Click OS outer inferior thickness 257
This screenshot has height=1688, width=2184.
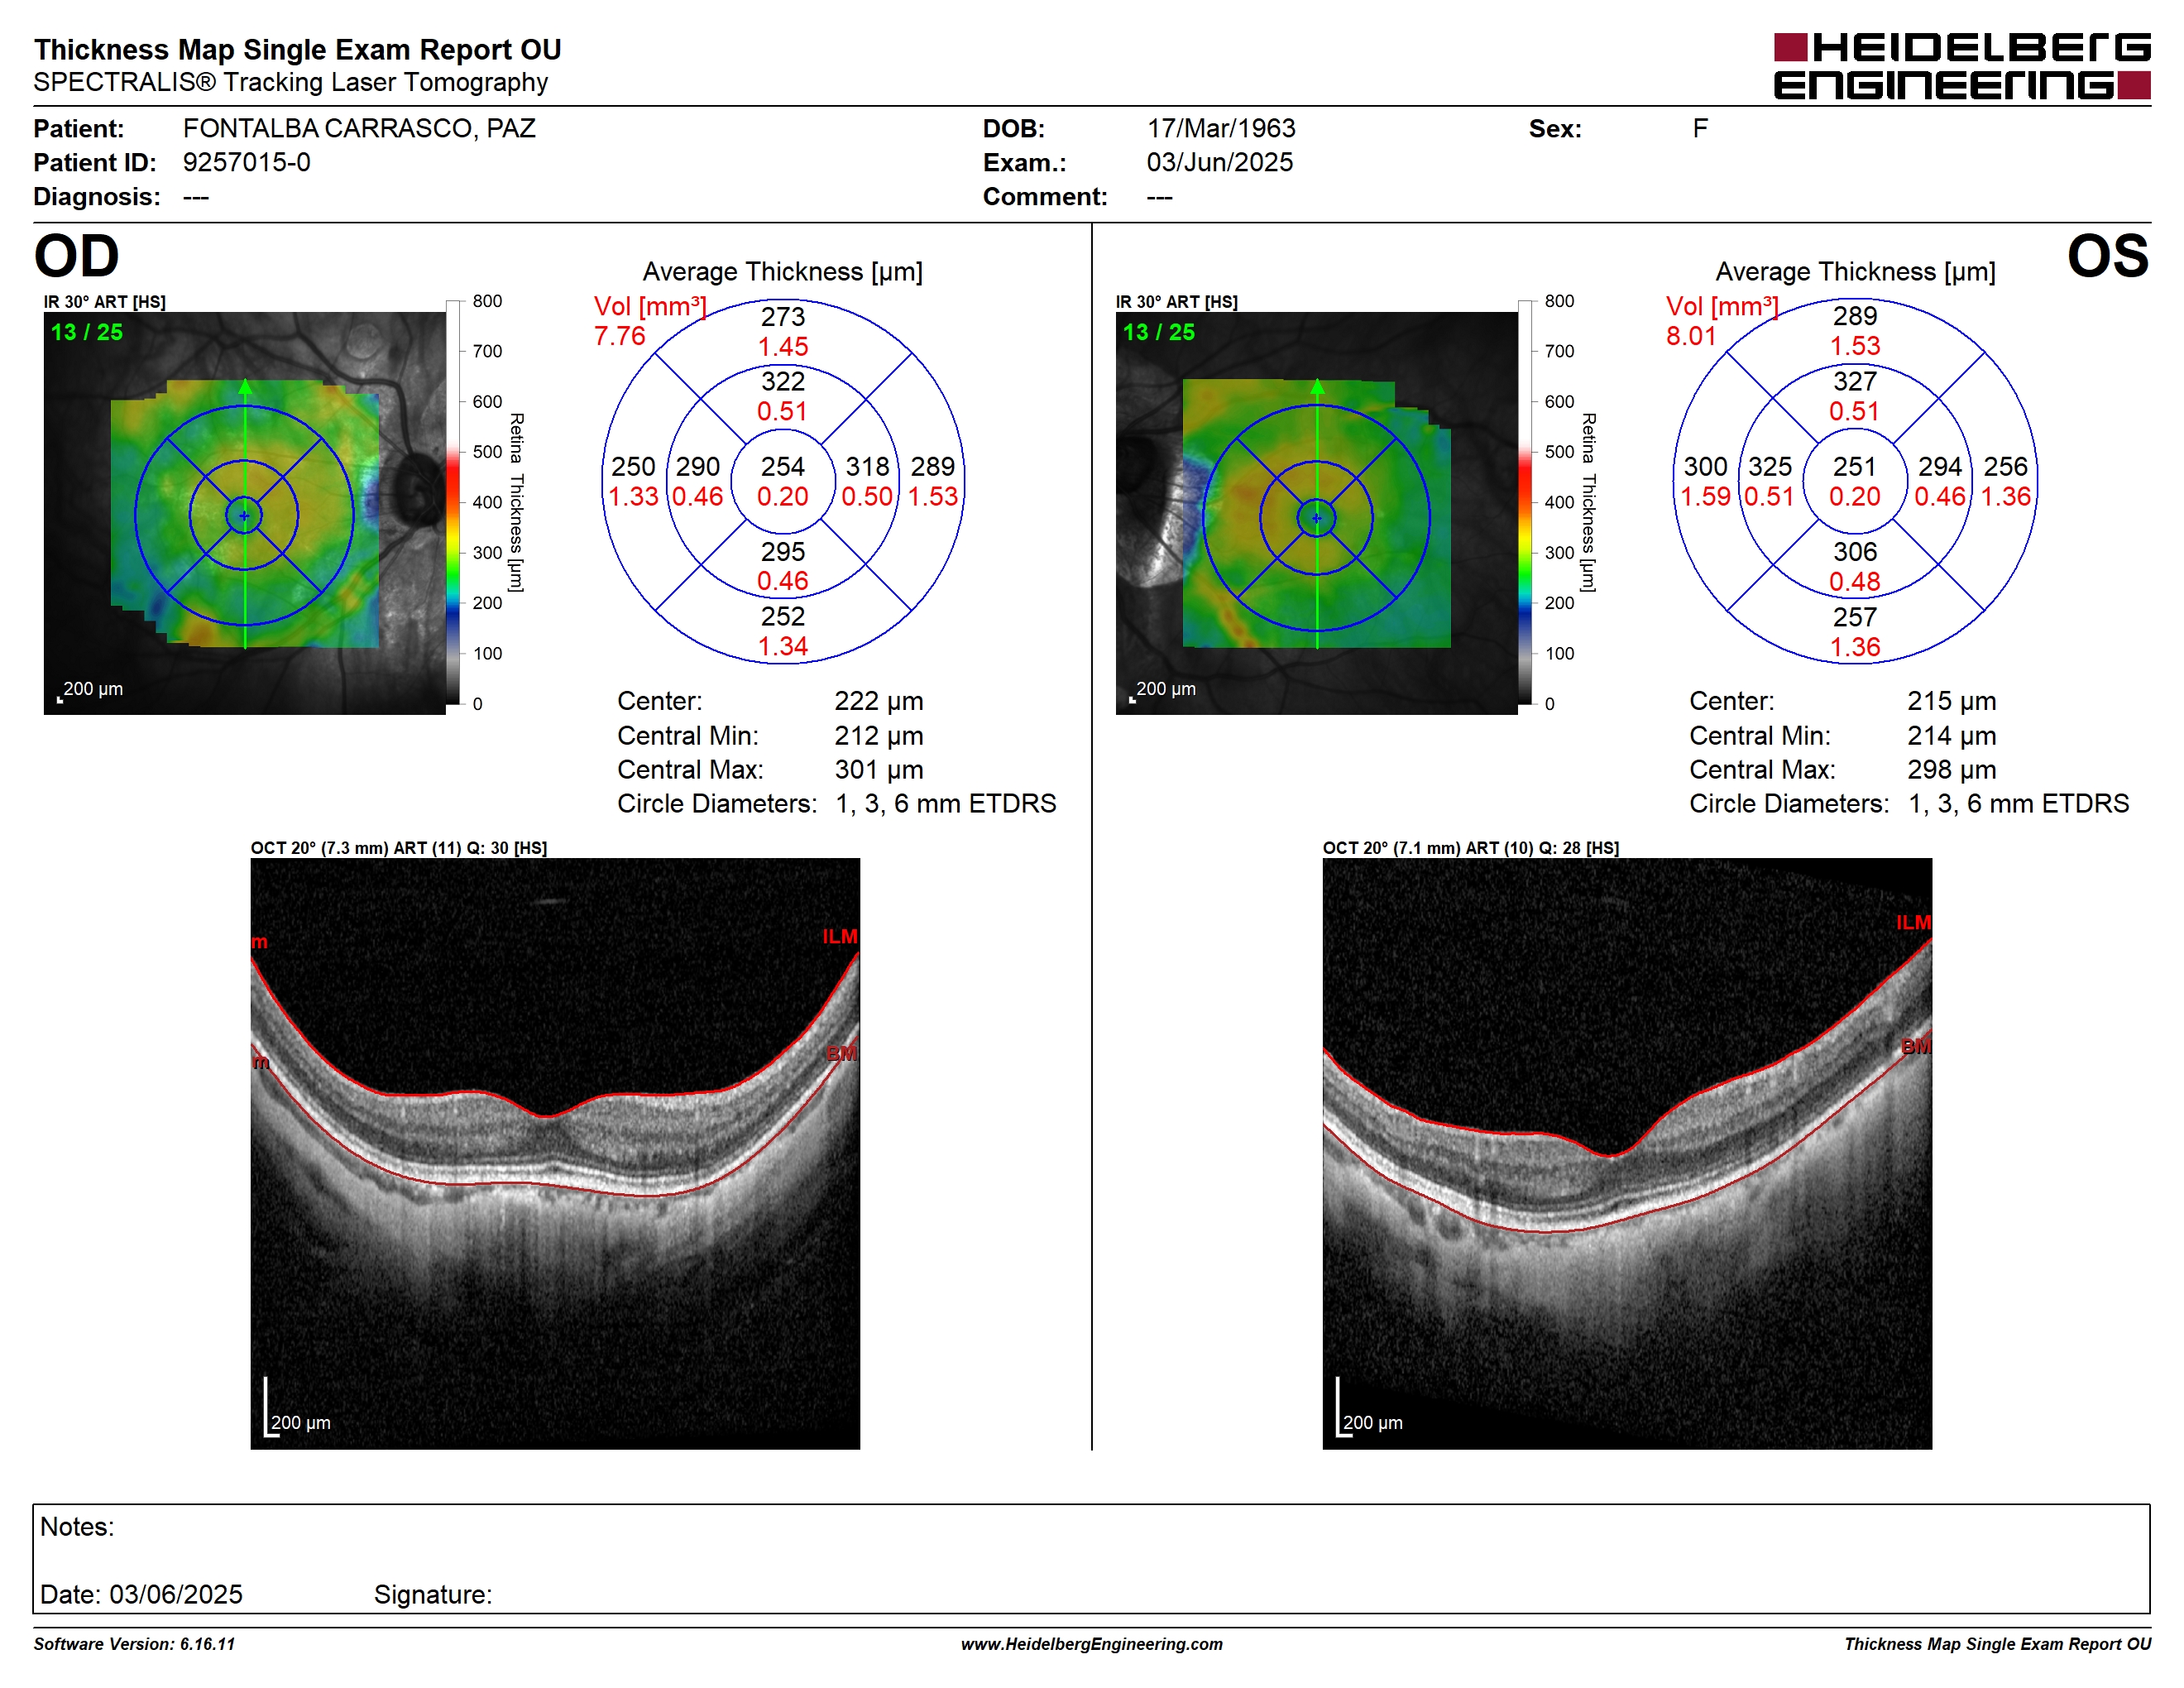1854,617
